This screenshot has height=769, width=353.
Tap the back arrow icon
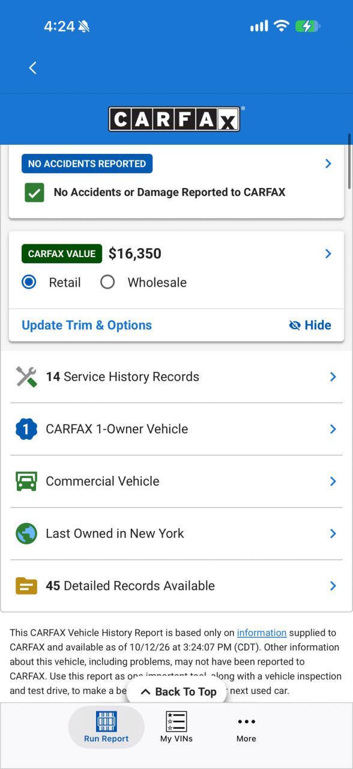[x=32, y=68]
